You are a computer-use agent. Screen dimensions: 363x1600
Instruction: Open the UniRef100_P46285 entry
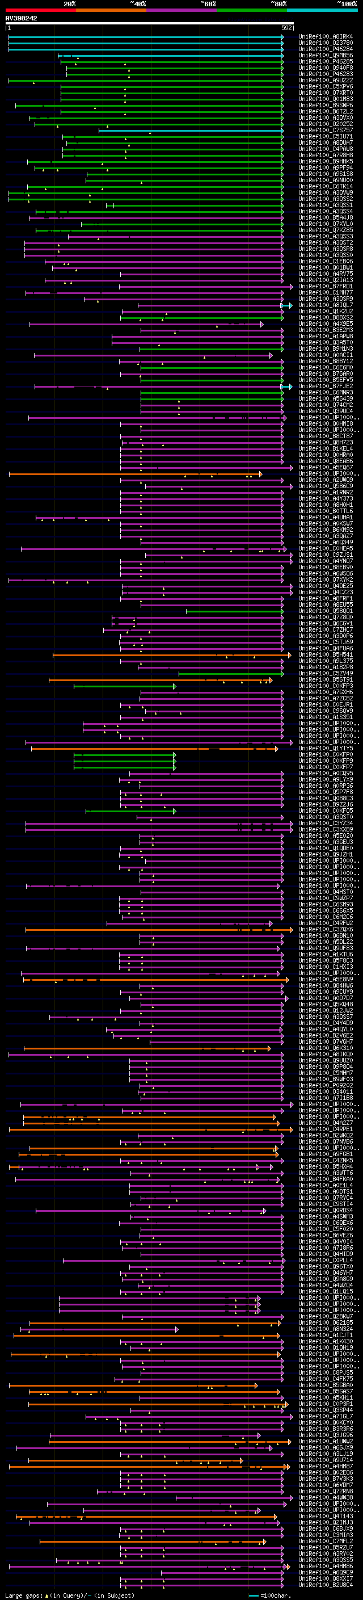click(326, 61)
